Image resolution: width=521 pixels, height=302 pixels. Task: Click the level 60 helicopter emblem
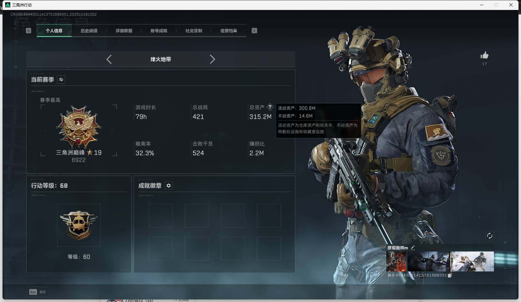pyautogui.click(x=79, y=225)
